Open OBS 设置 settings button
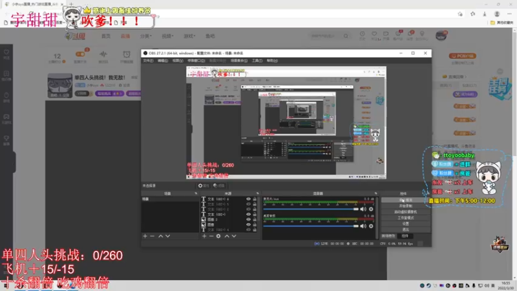This screenshot has width=517, height=291. 406,224
